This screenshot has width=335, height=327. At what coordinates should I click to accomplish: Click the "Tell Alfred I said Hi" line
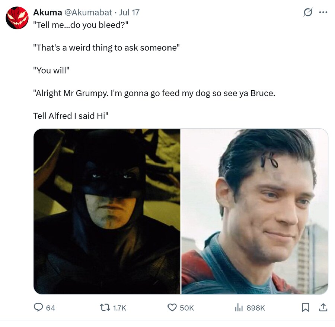point(71,116)
